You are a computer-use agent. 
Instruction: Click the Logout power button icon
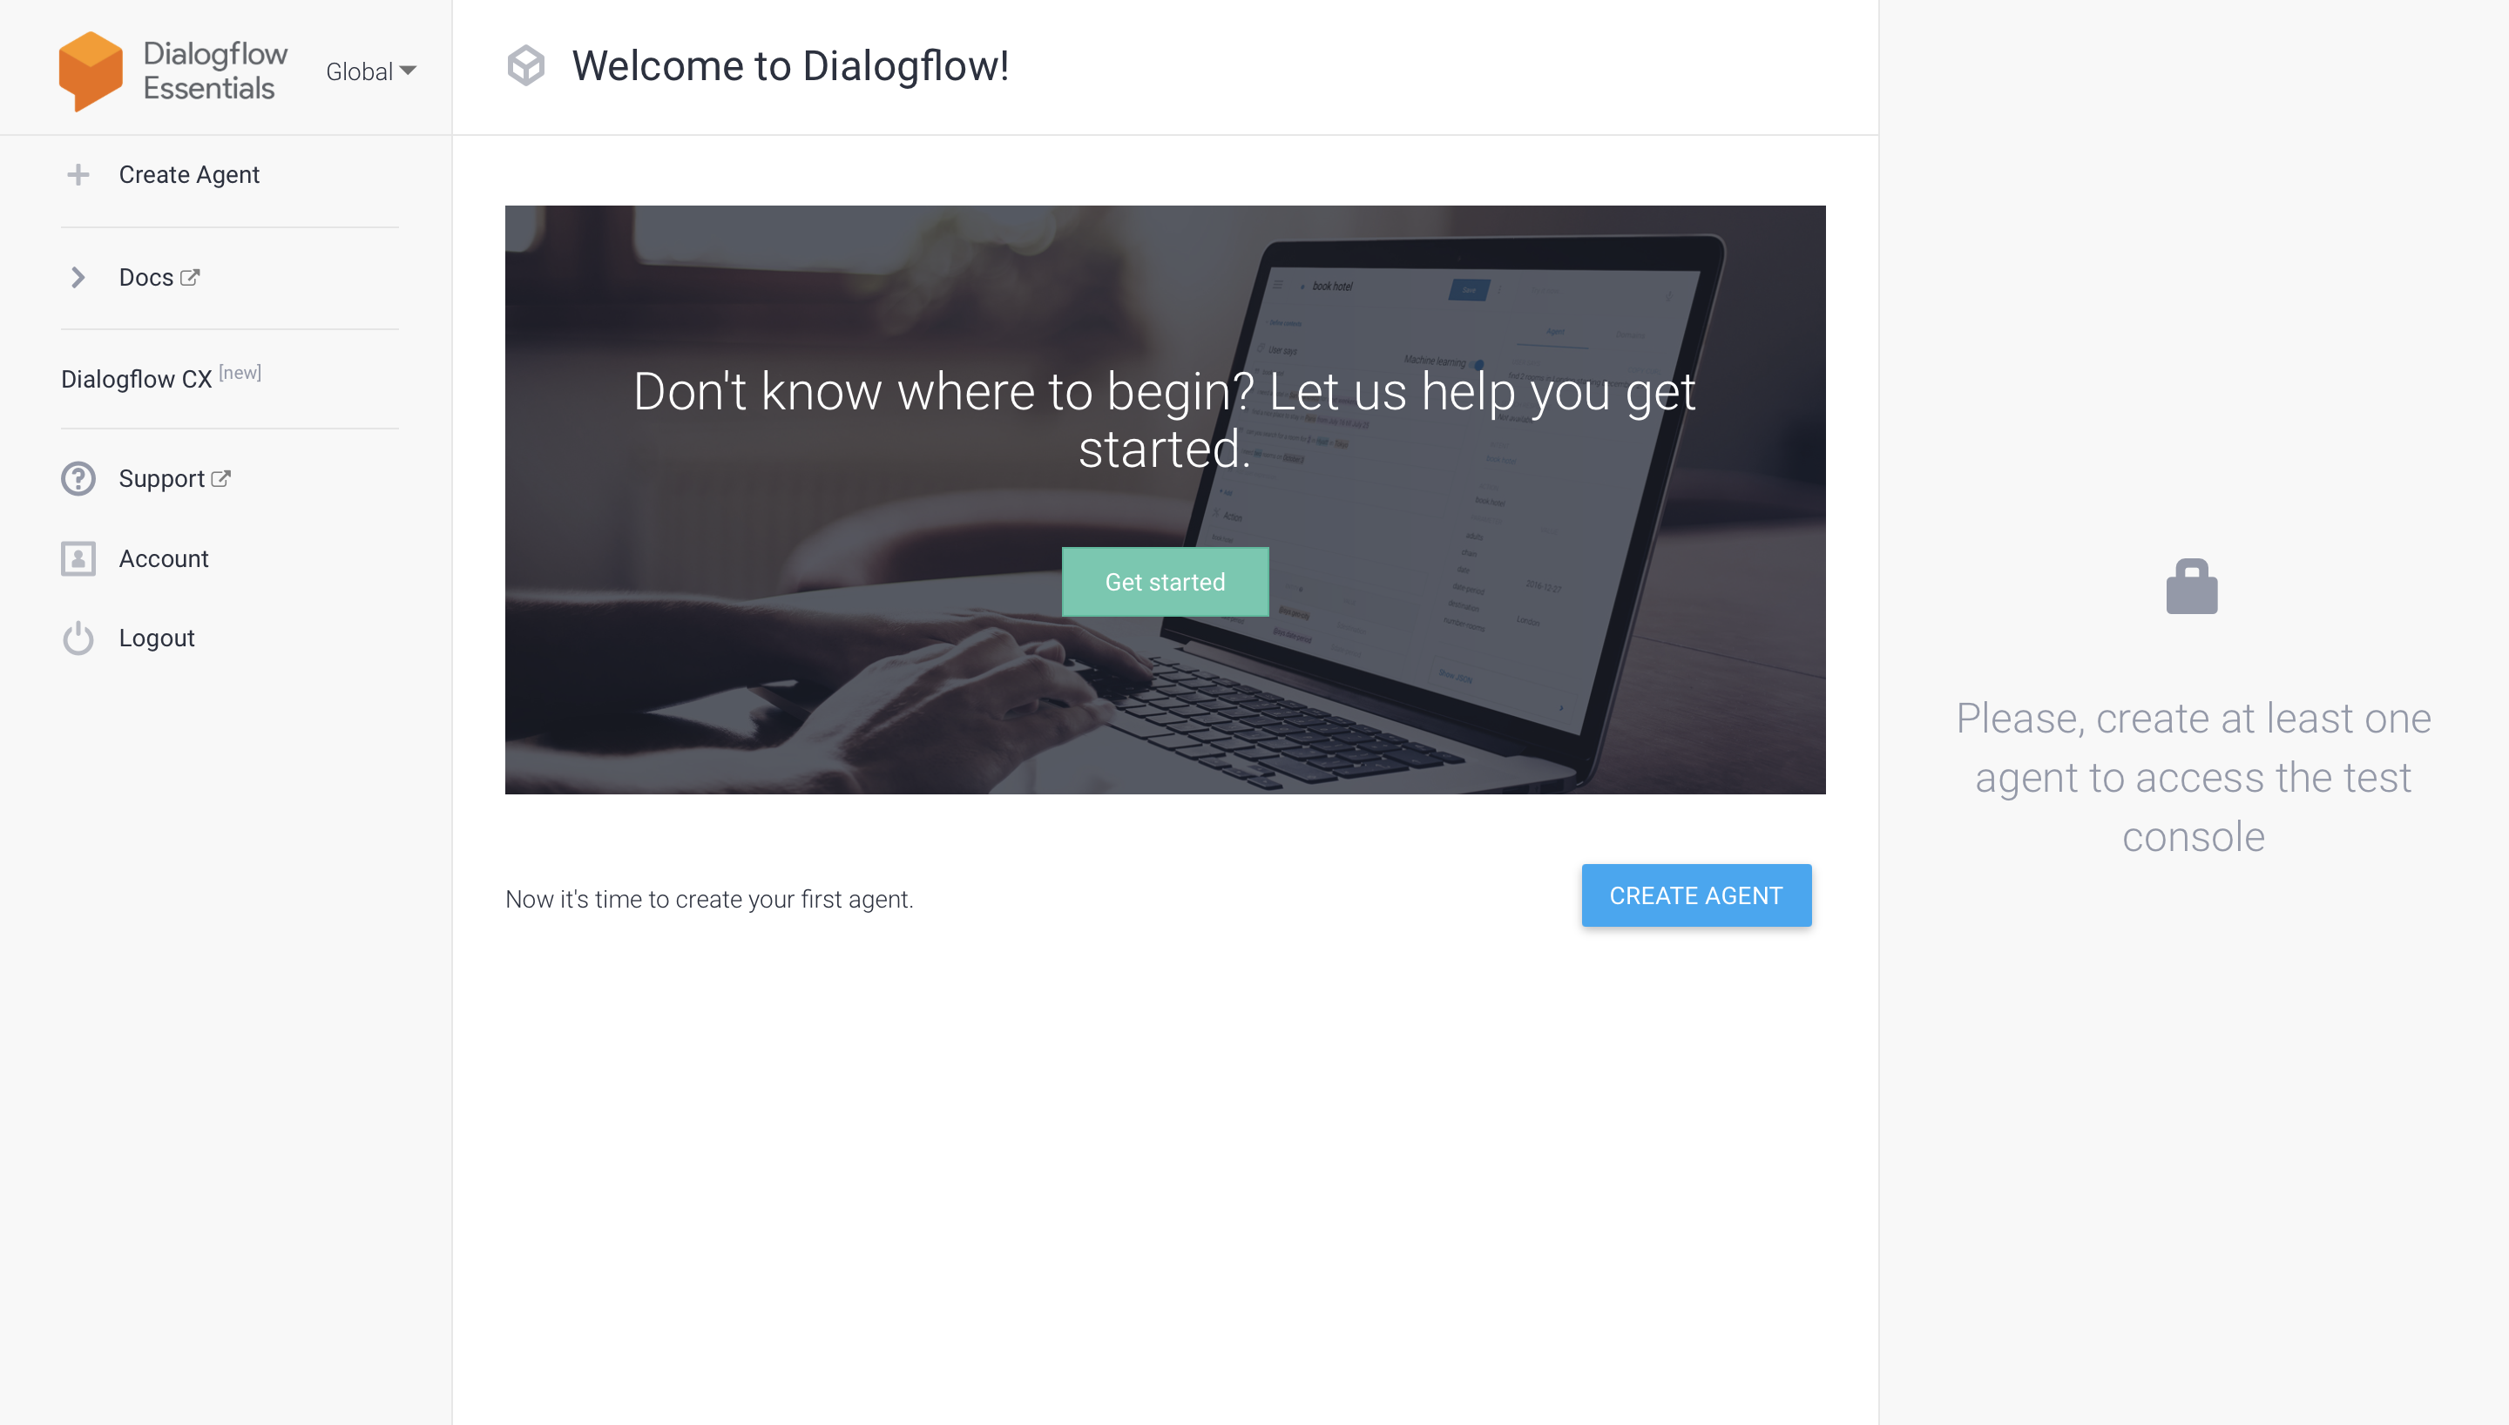click(78, 638)
